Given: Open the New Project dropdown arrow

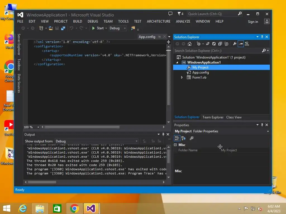Looking at the screenshot, I should tap(46, 28).
